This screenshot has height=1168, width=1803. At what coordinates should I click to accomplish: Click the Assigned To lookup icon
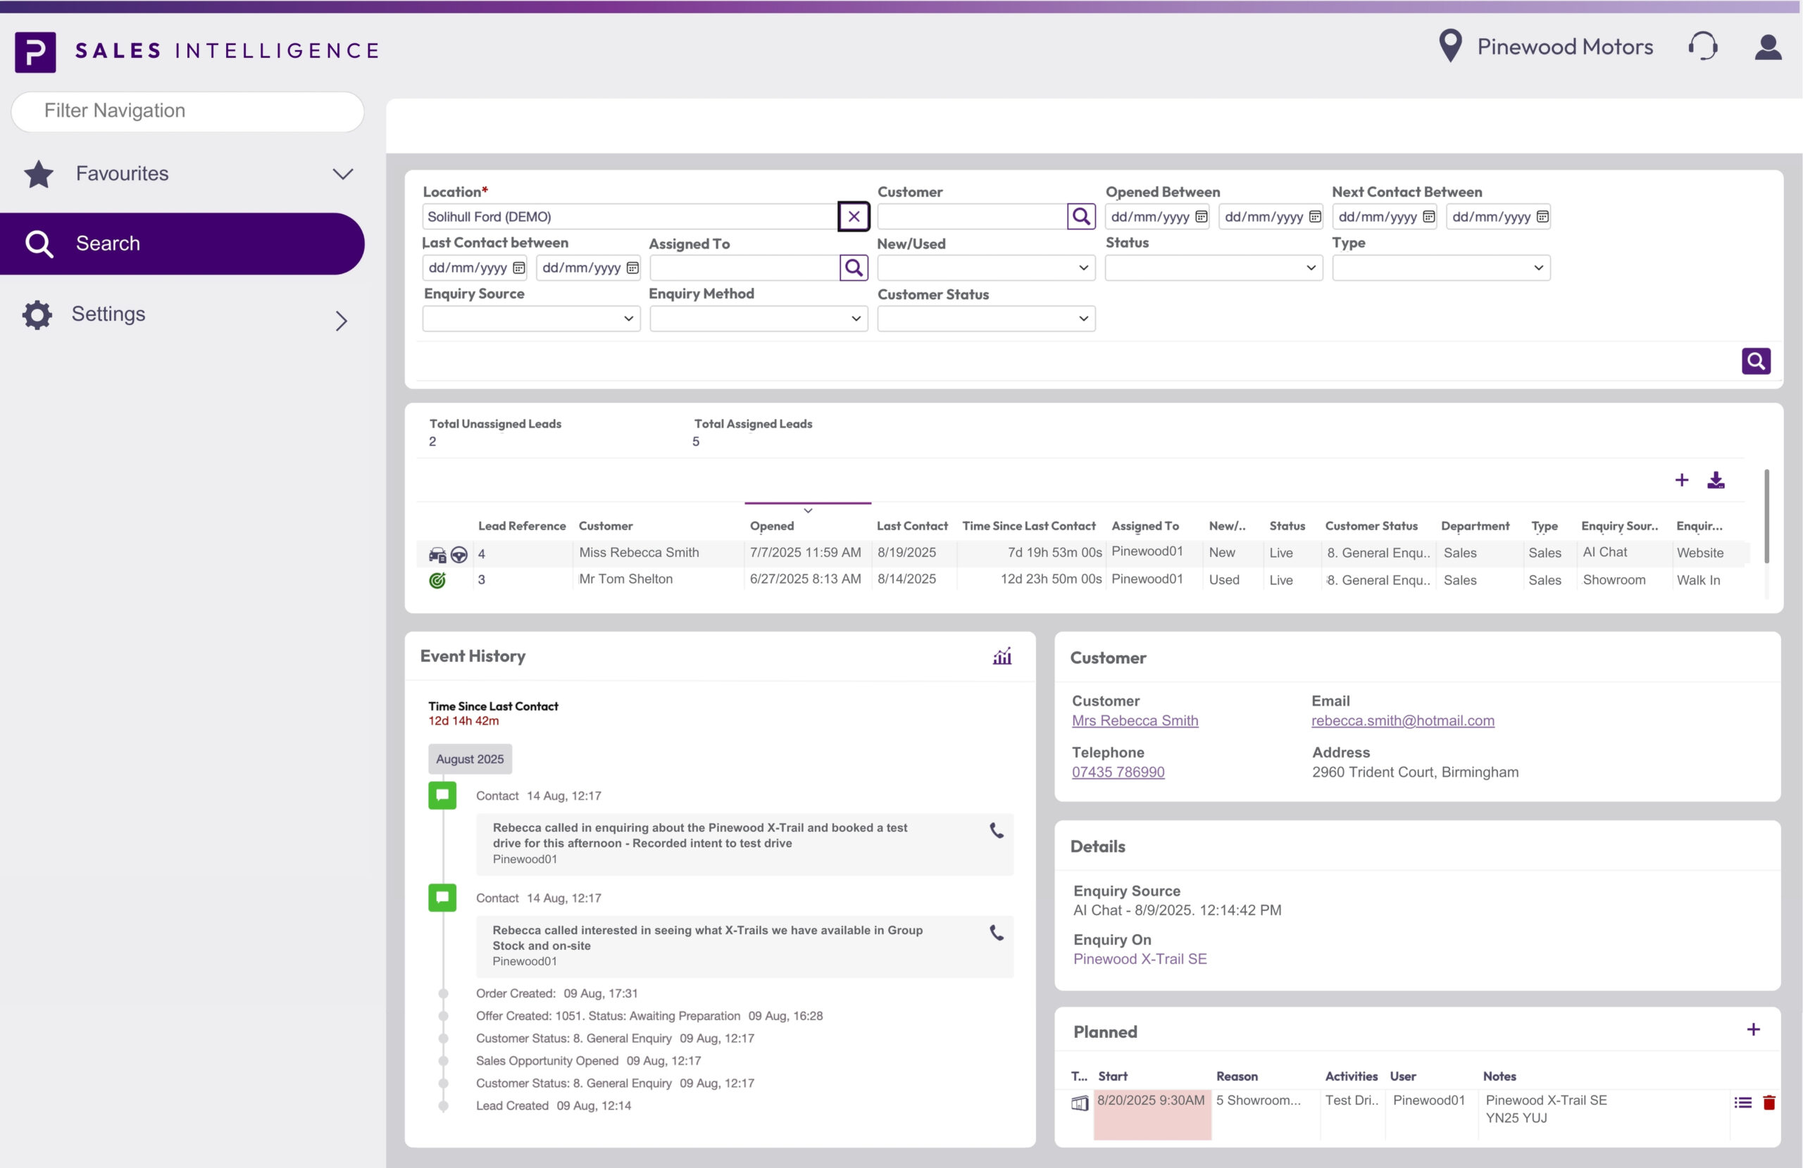pos(853,268)
